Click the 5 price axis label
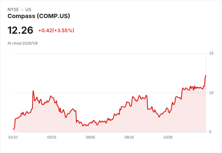This screenshot has width=222, height=153. pyautogui.click(x=210, y=132)
